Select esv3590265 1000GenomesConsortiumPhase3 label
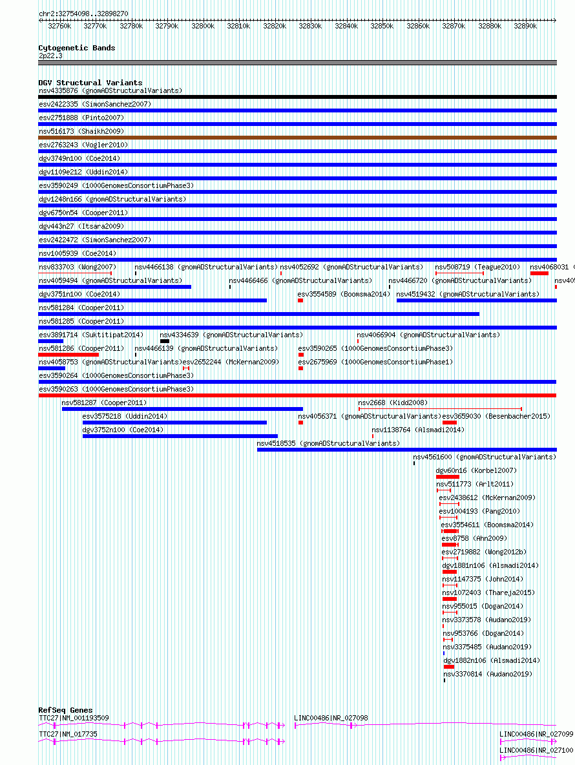Screen dimensions: 575x765 coord(375,349)
